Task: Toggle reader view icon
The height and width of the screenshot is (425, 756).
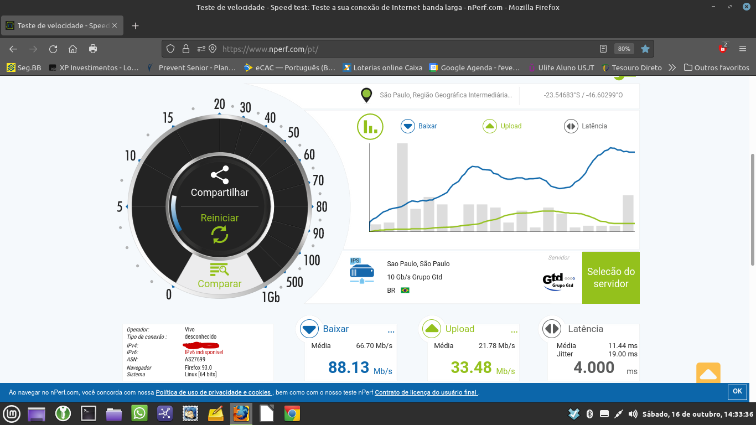Action: tap(603, 49)
